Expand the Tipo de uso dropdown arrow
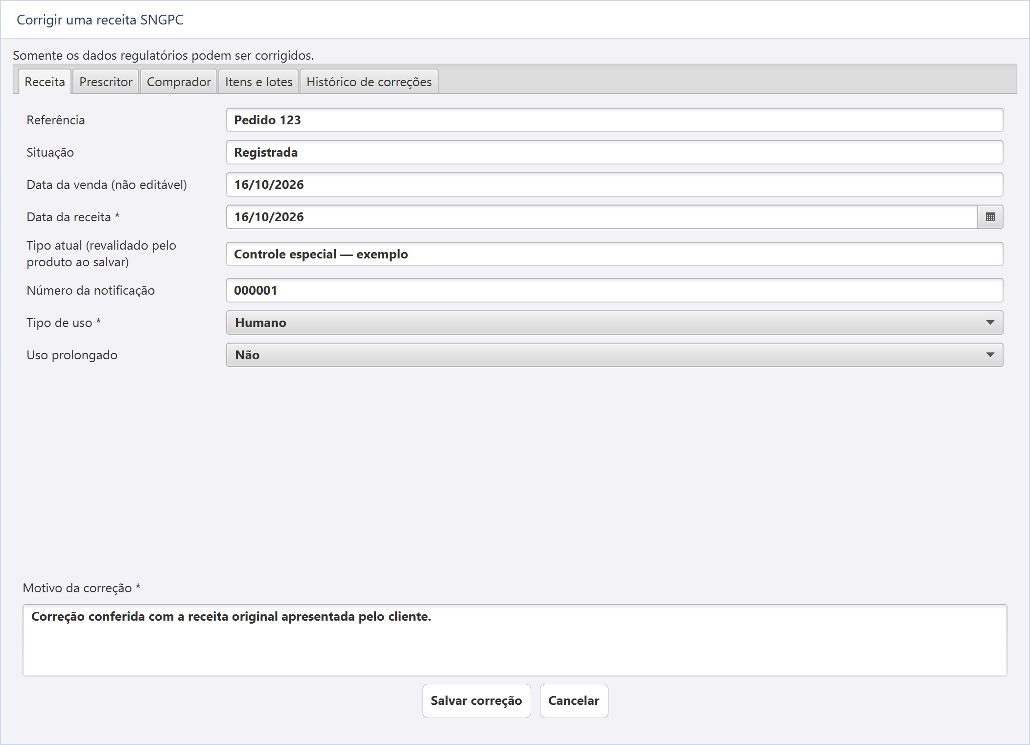1030x745 pixels. tap(990, 323)
